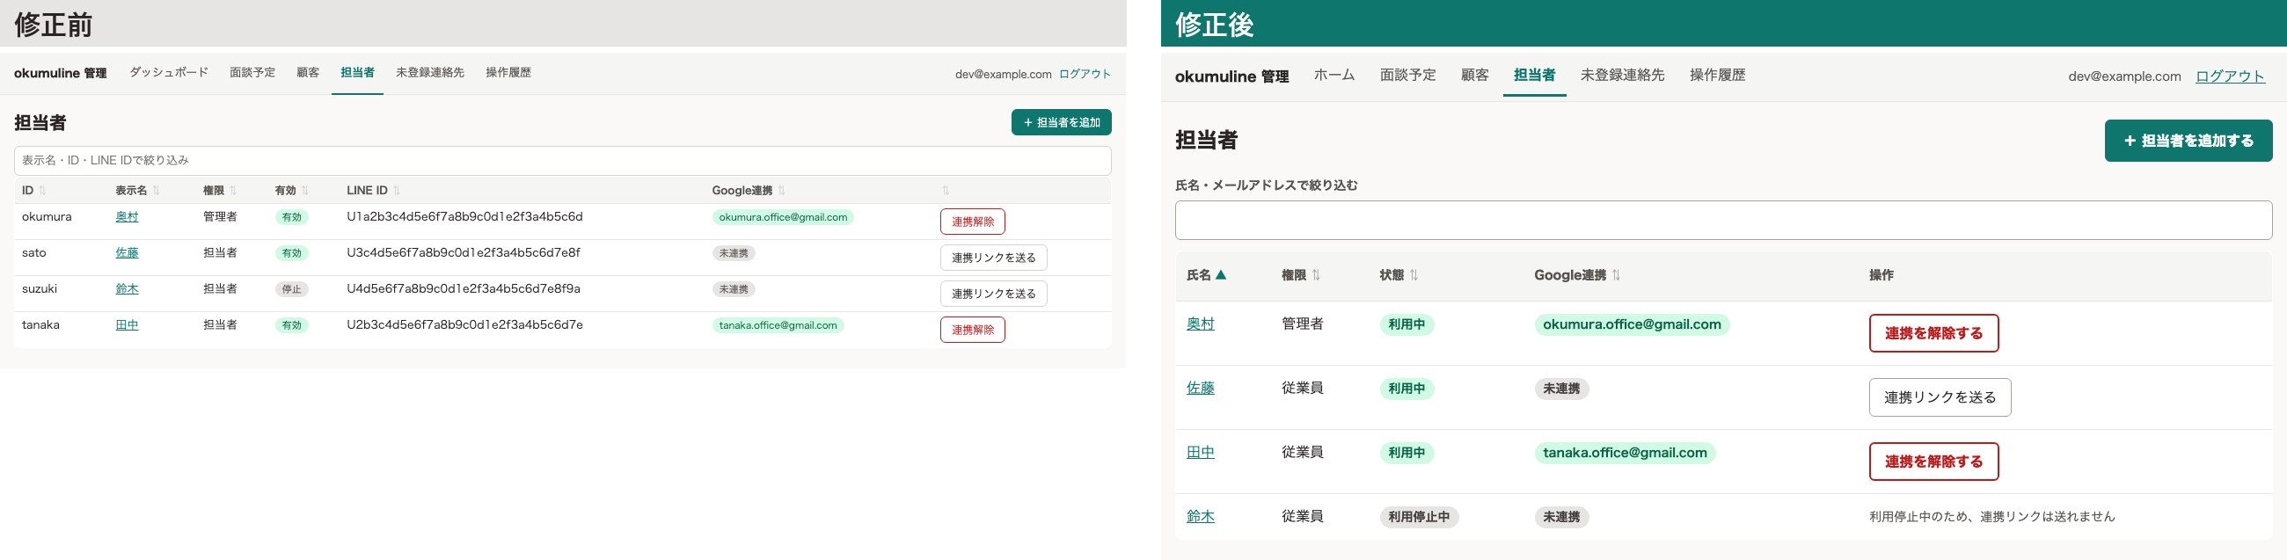
Task: Open 田中 name link in 修正後 table
Action: (x=1201, y=453)
